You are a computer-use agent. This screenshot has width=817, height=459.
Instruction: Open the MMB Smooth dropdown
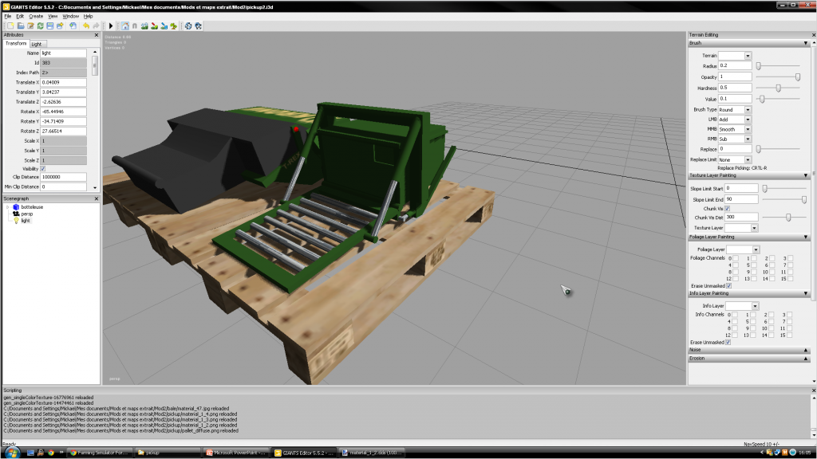click(748, 129)
